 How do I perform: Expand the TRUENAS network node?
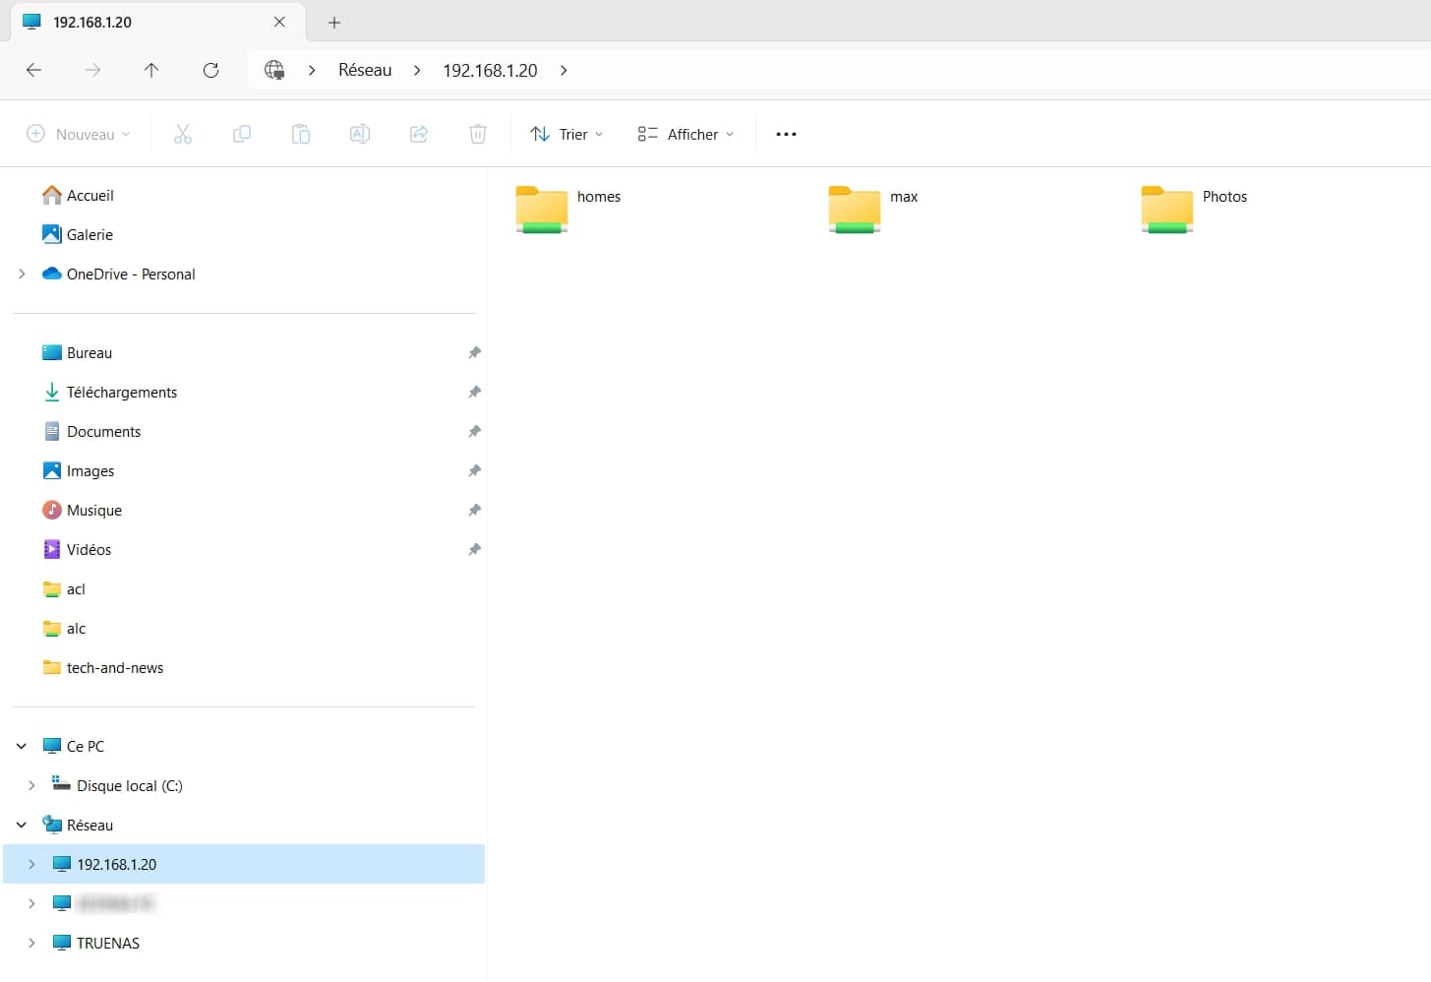click(31, 943)
